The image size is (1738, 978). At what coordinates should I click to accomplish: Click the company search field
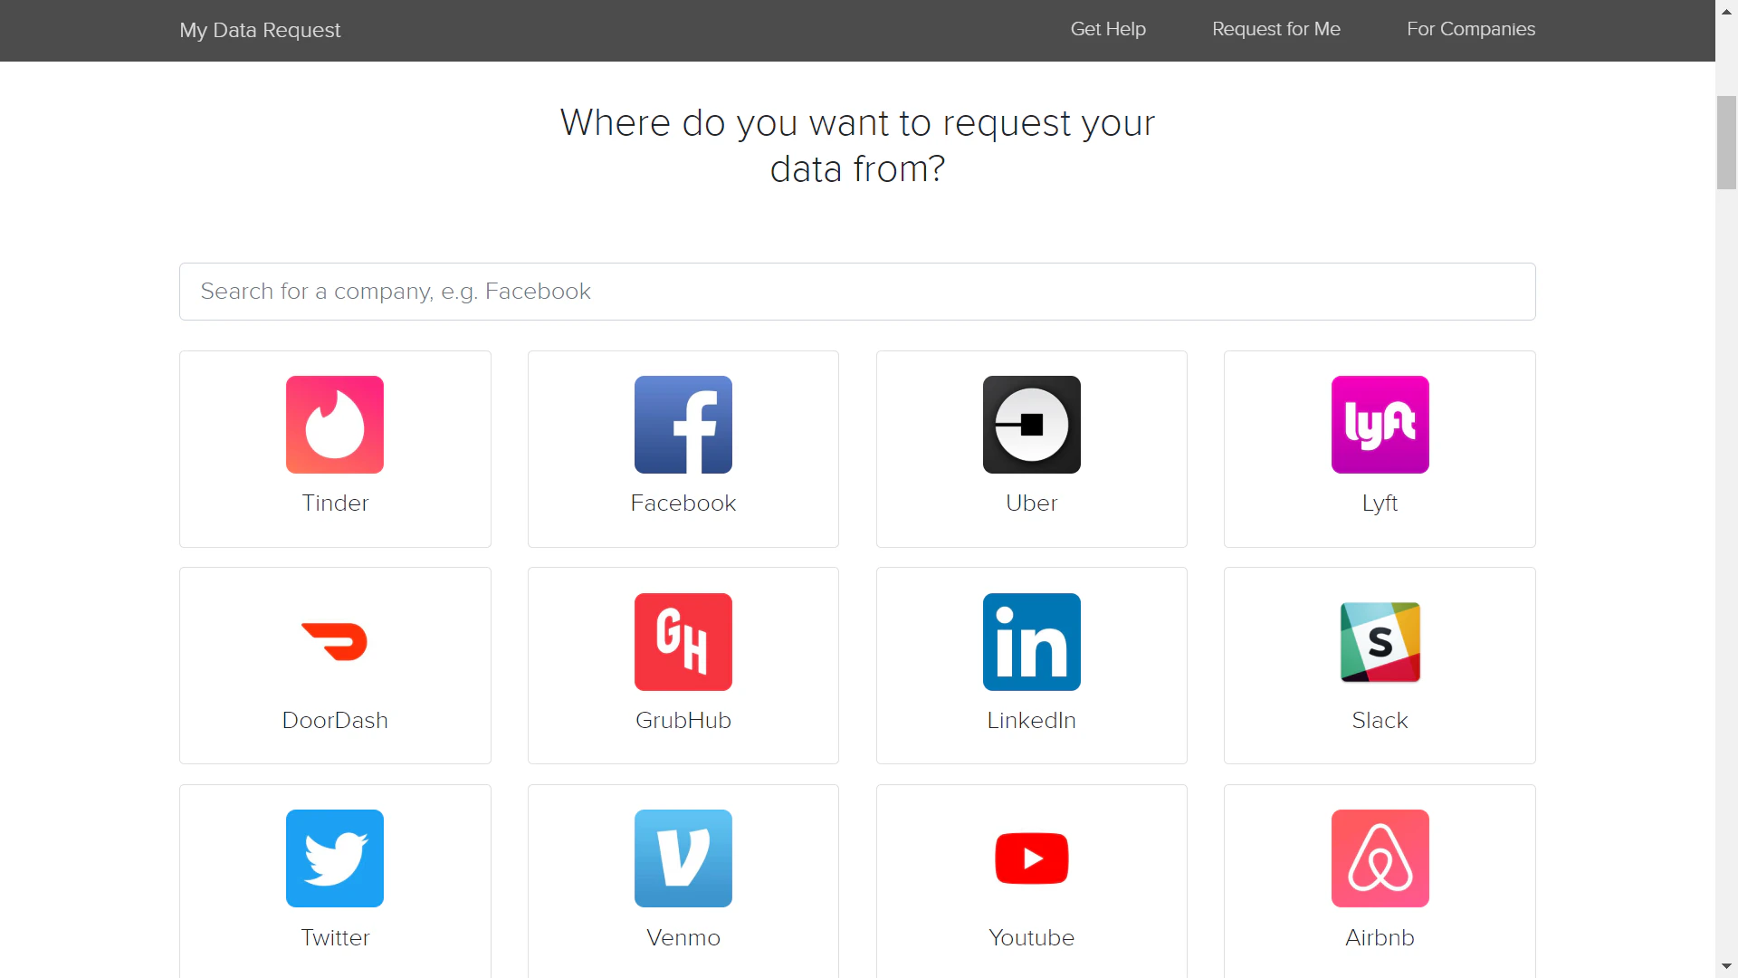coord(856,291)
